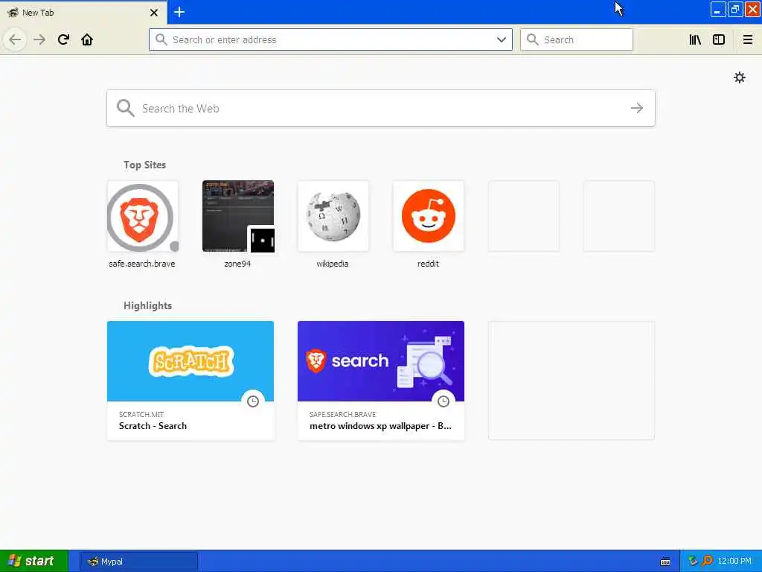This screenshot has height=572, width=762.
Task: Submit web search with the arrow button
Action: click(x=637, y=108)
